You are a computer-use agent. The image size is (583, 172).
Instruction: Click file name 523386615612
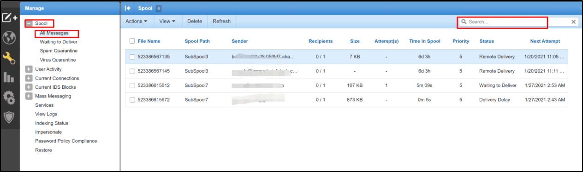pos(154,86)
